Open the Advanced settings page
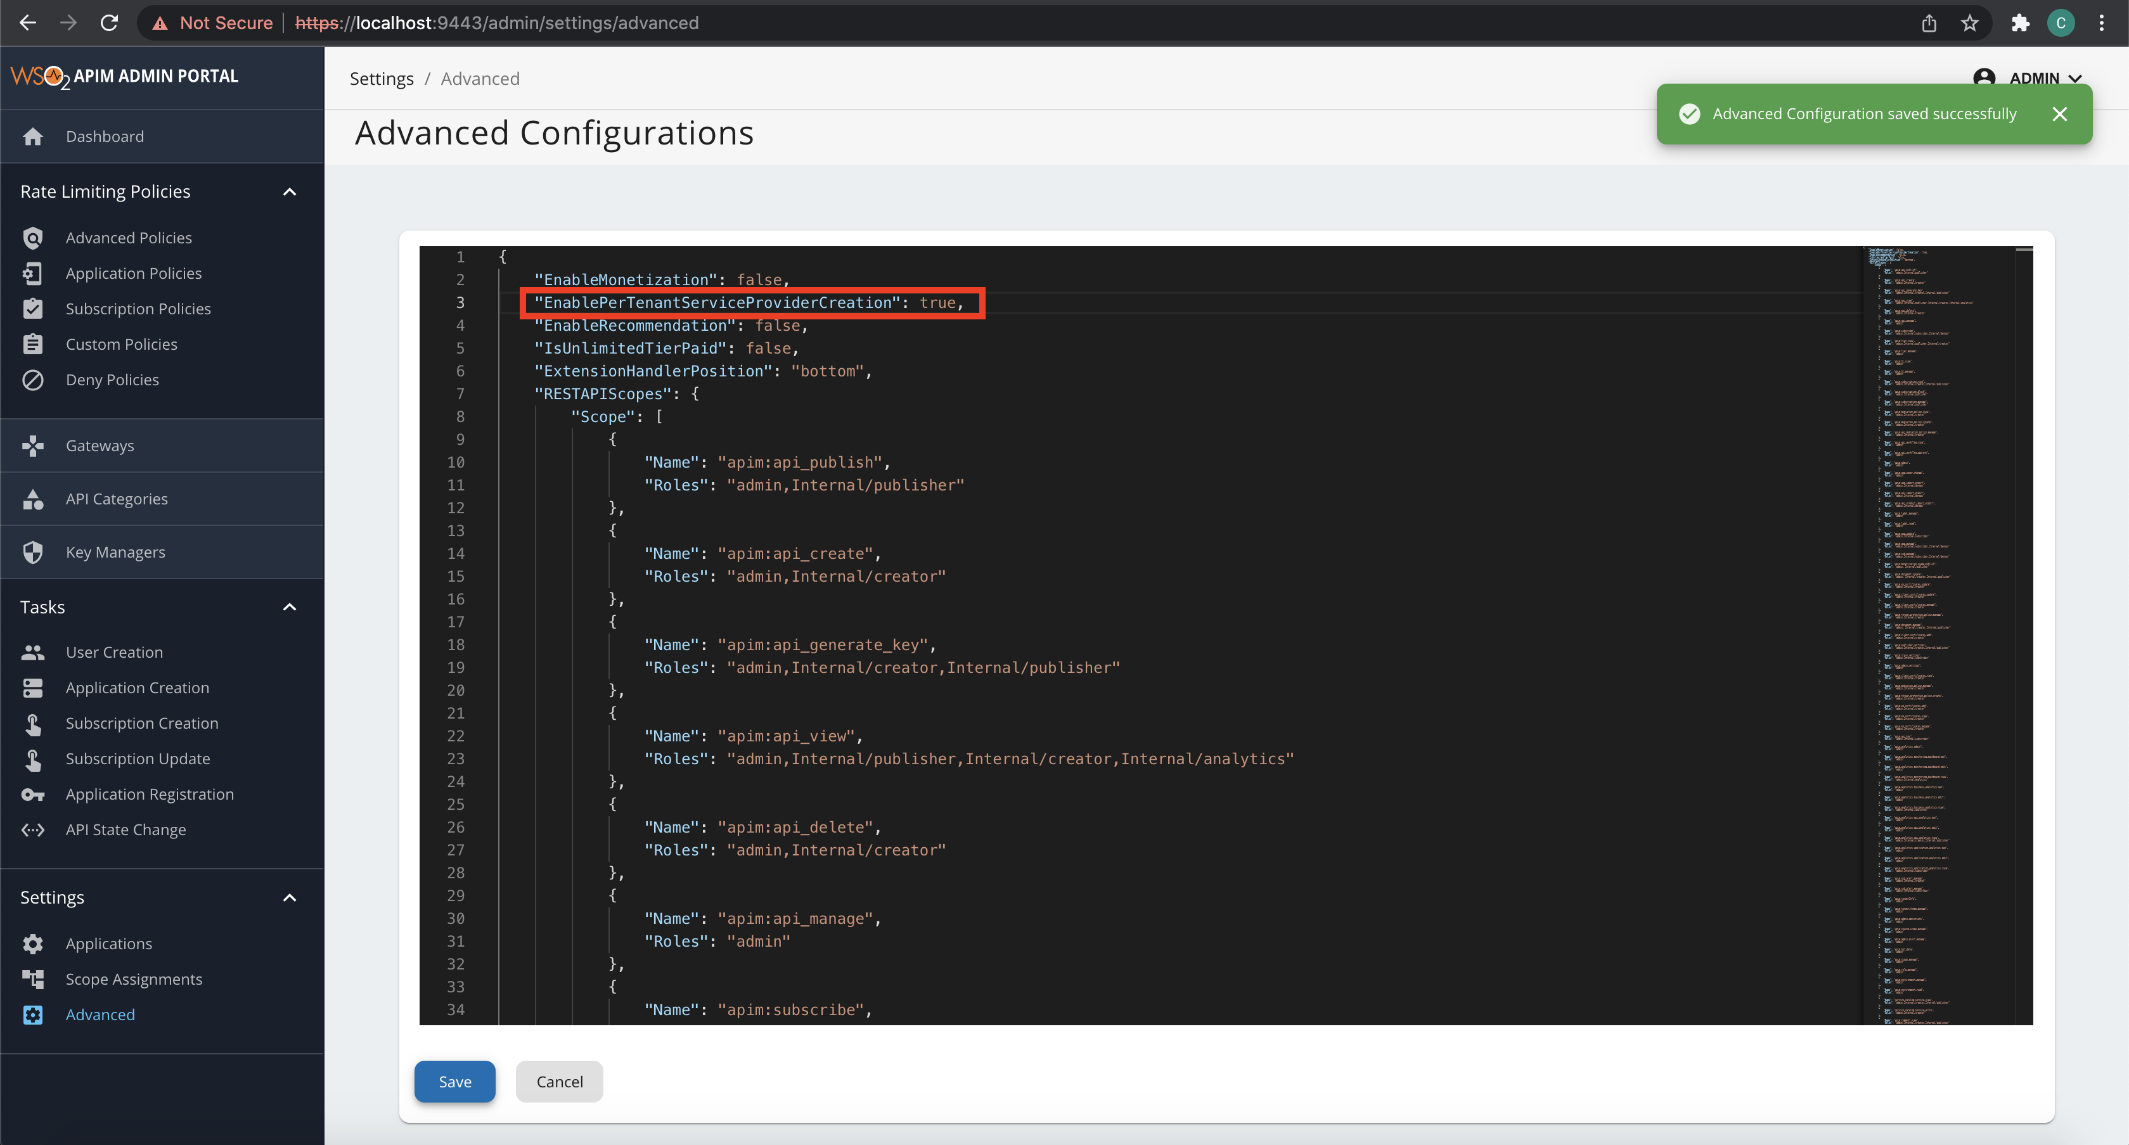The width and height of the screenshot is (2129, 1145). pyautogui.click(x=100, y=1014)
